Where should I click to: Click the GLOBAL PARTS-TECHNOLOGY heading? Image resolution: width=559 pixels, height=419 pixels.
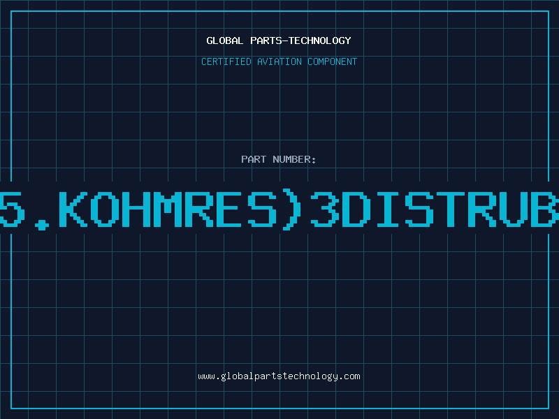tap(279, 41)
